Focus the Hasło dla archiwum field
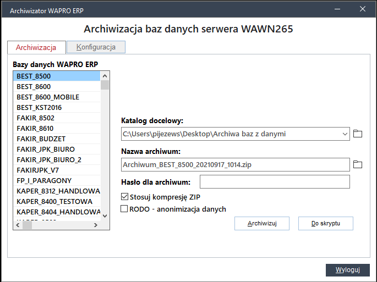377x282 pixels. pos(275,181)
